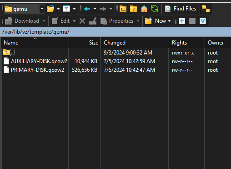Click the Properties button

click(117, 21)
